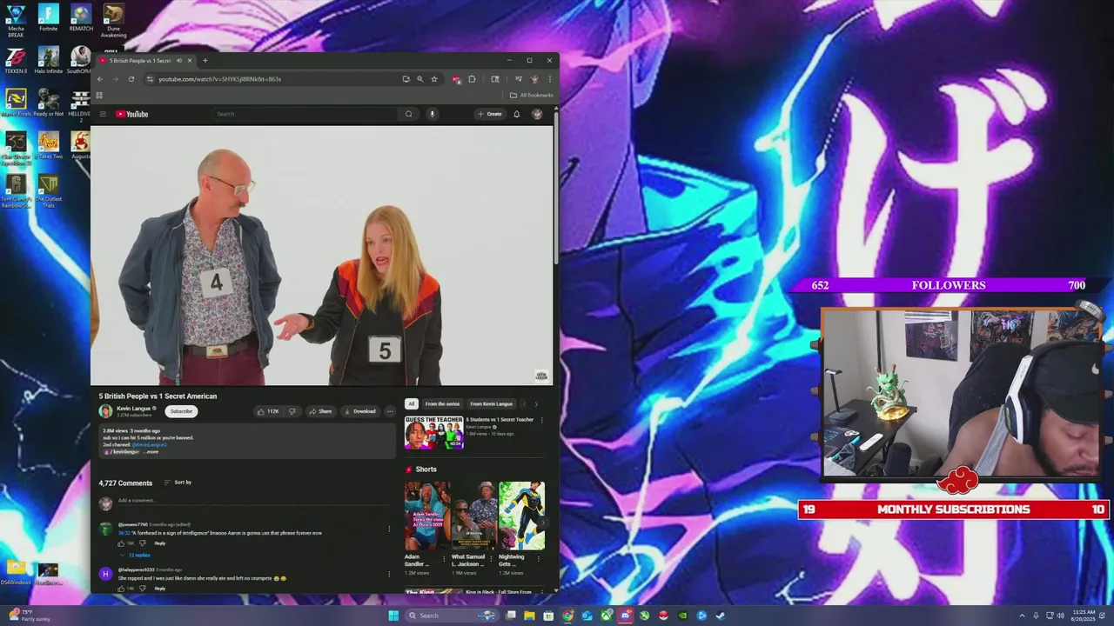The height and width of the screenshot is (626, 1114).
Task: Select the From Kevin Langue chip
Action: 492,403
